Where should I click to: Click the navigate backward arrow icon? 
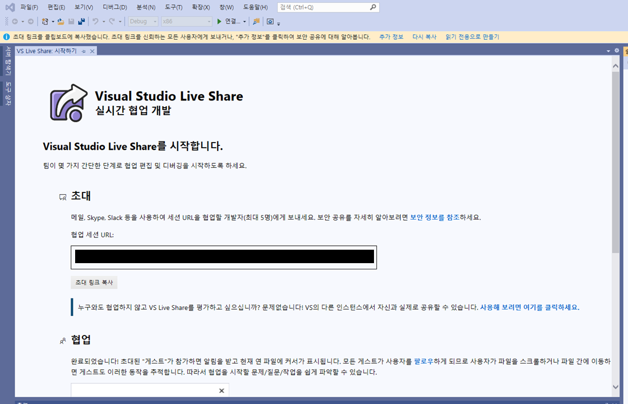pos(15,22)
